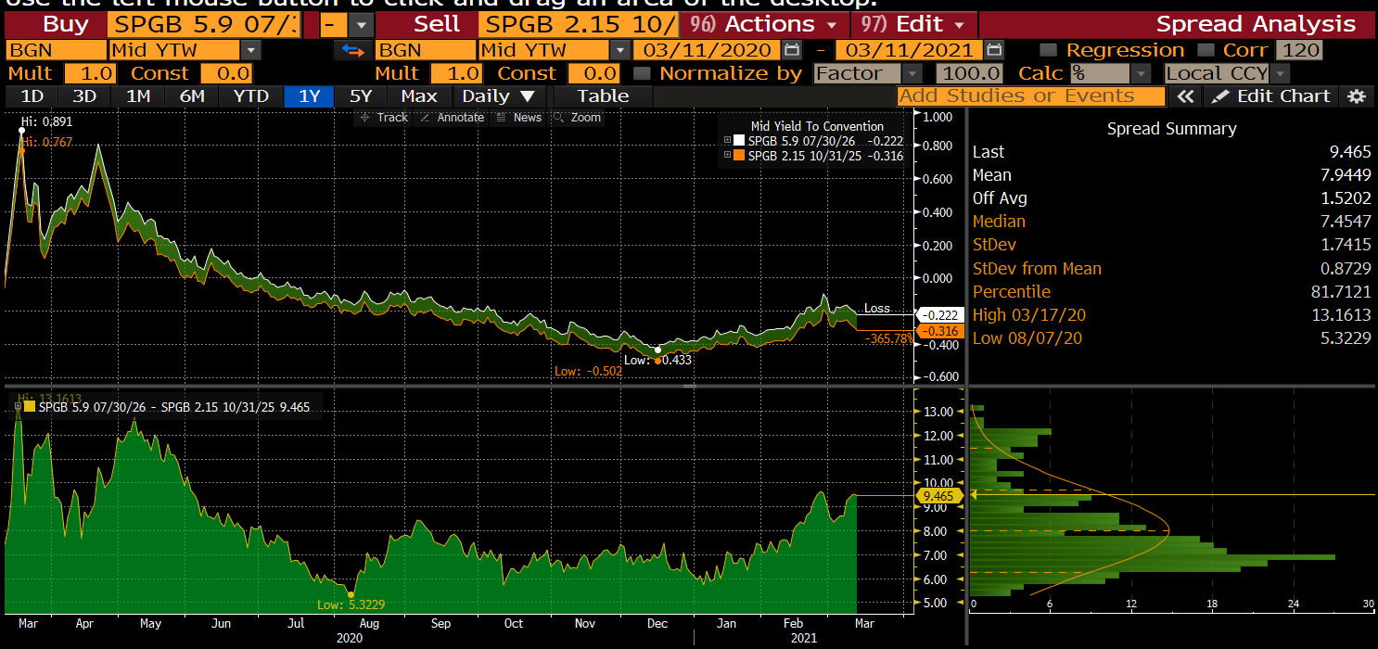Image resolution: width=1378 pixels, height=649 pixels.
Task: Click the Sell leg Const field 0.0
Action: point(594,73)
